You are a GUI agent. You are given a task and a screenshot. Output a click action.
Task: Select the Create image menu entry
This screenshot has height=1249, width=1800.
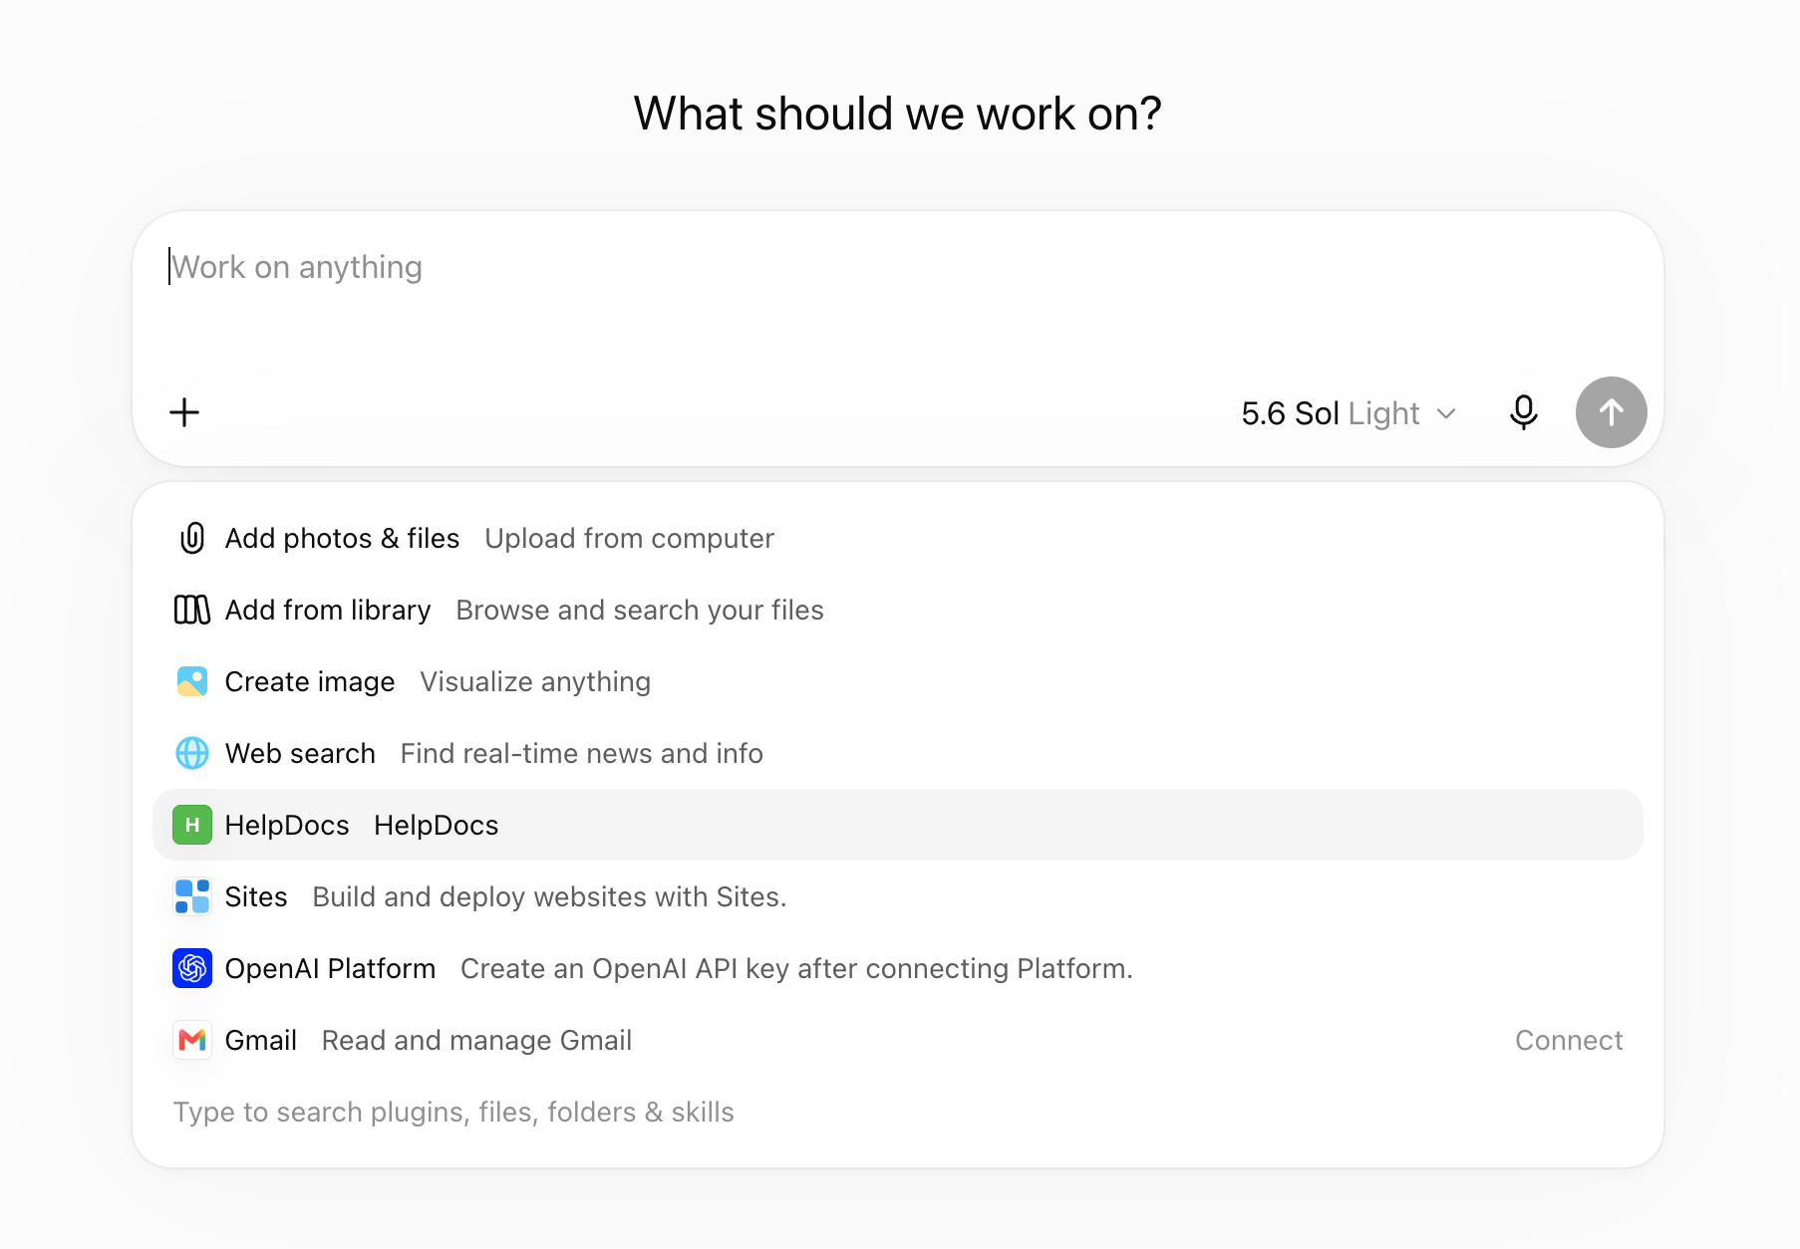[897, 681]
